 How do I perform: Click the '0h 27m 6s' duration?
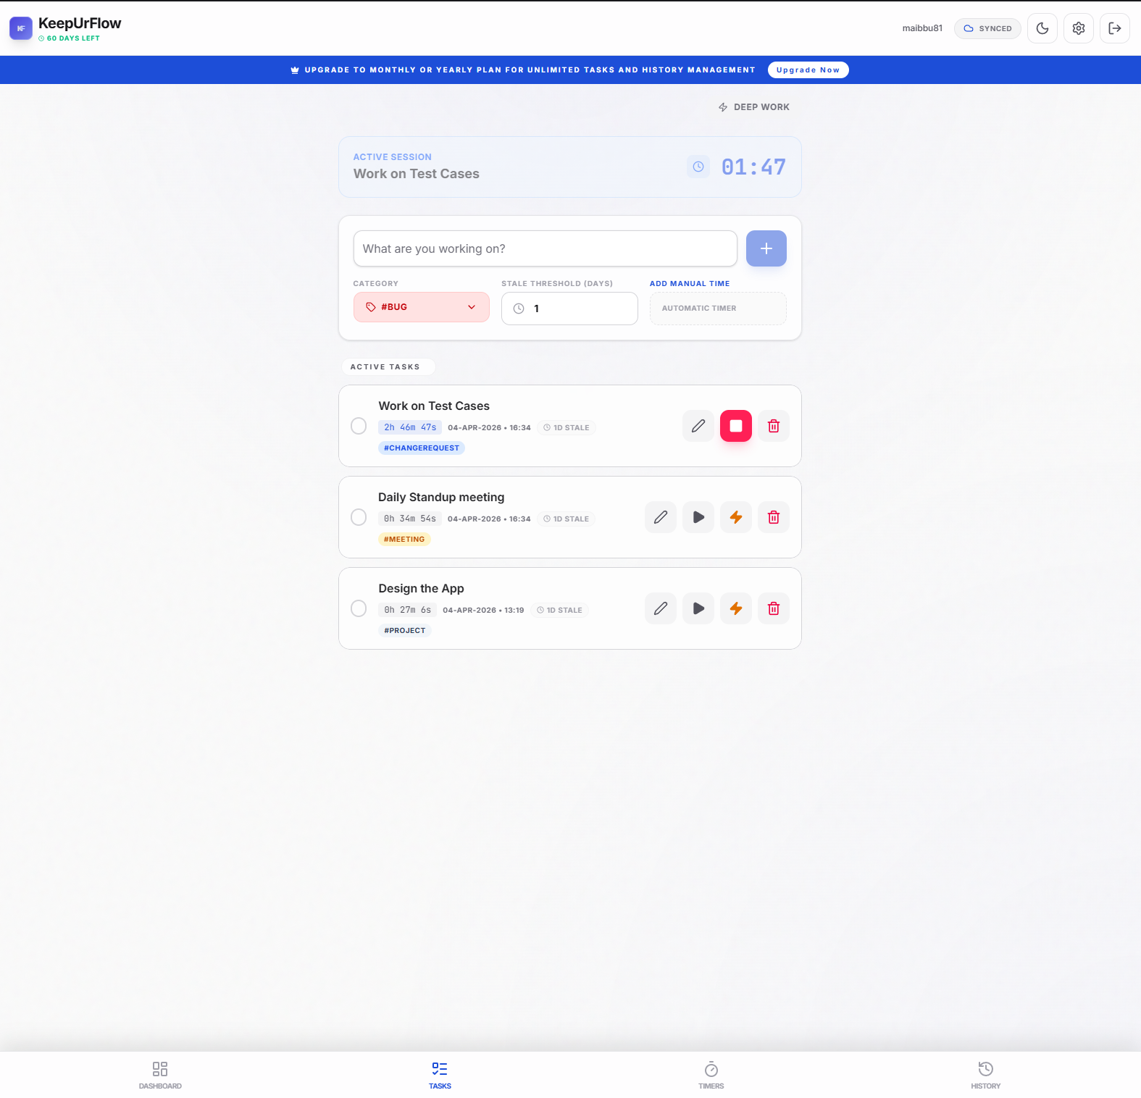(x=407, y=610)
